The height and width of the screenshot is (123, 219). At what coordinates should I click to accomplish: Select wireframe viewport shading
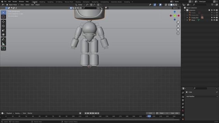click(x=169, y=5)
